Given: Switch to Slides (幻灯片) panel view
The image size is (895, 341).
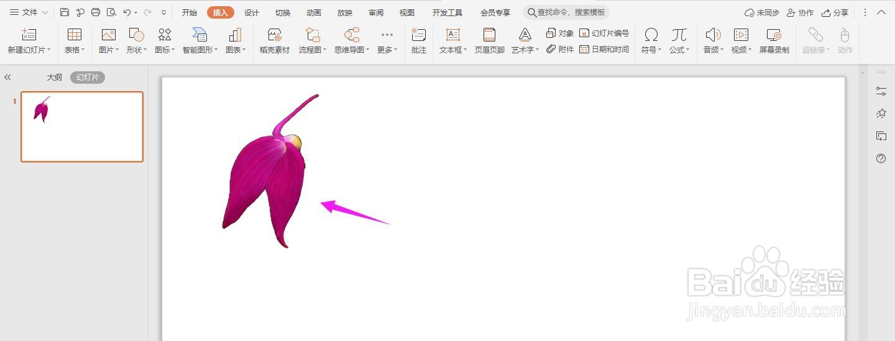Looking at the screenshot, I should (x=88, y=77).
